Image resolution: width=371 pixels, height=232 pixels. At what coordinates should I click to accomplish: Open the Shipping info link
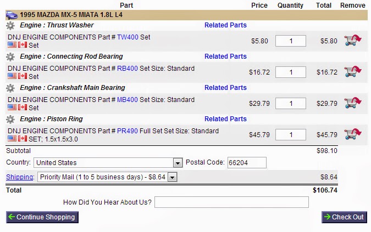click(20, 177)
